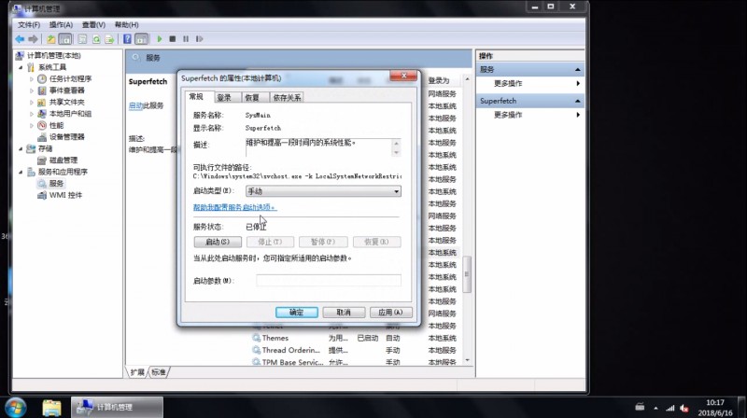This screenshot has height=418, width=747.
Task: Select the 服务 node in the tree
Action: [56, 183]
